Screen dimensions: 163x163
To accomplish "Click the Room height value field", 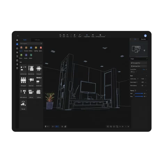I will [x=143, y=82].
